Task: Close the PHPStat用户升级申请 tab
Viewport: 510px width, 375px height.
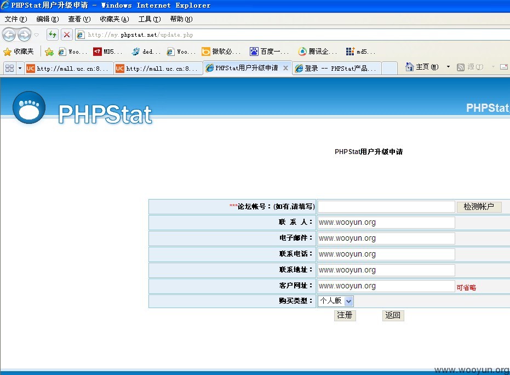Action: [285, 68]
